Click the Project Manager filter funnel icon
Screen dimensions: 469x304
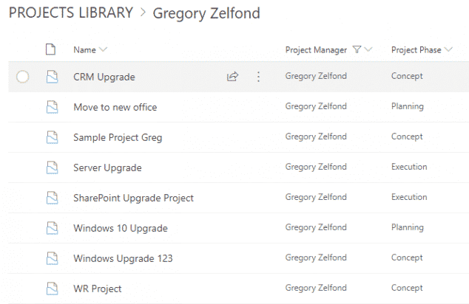click(x=357, y=49)
